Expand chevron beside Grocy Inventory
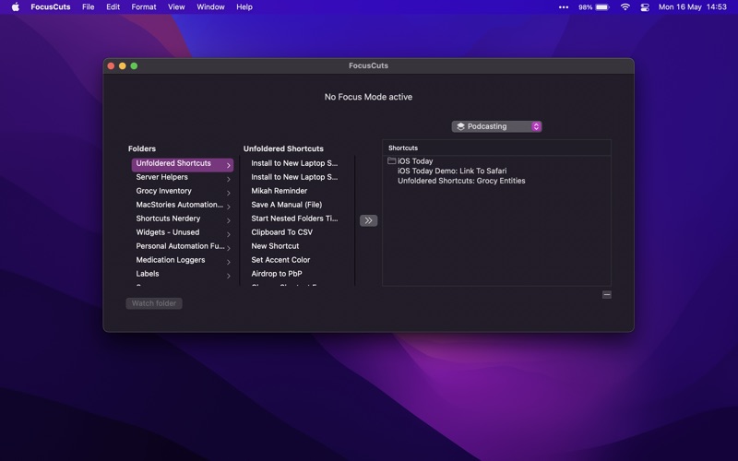Image resolution: width=738 pixels, height=461 pixels. tap(228, 193)
